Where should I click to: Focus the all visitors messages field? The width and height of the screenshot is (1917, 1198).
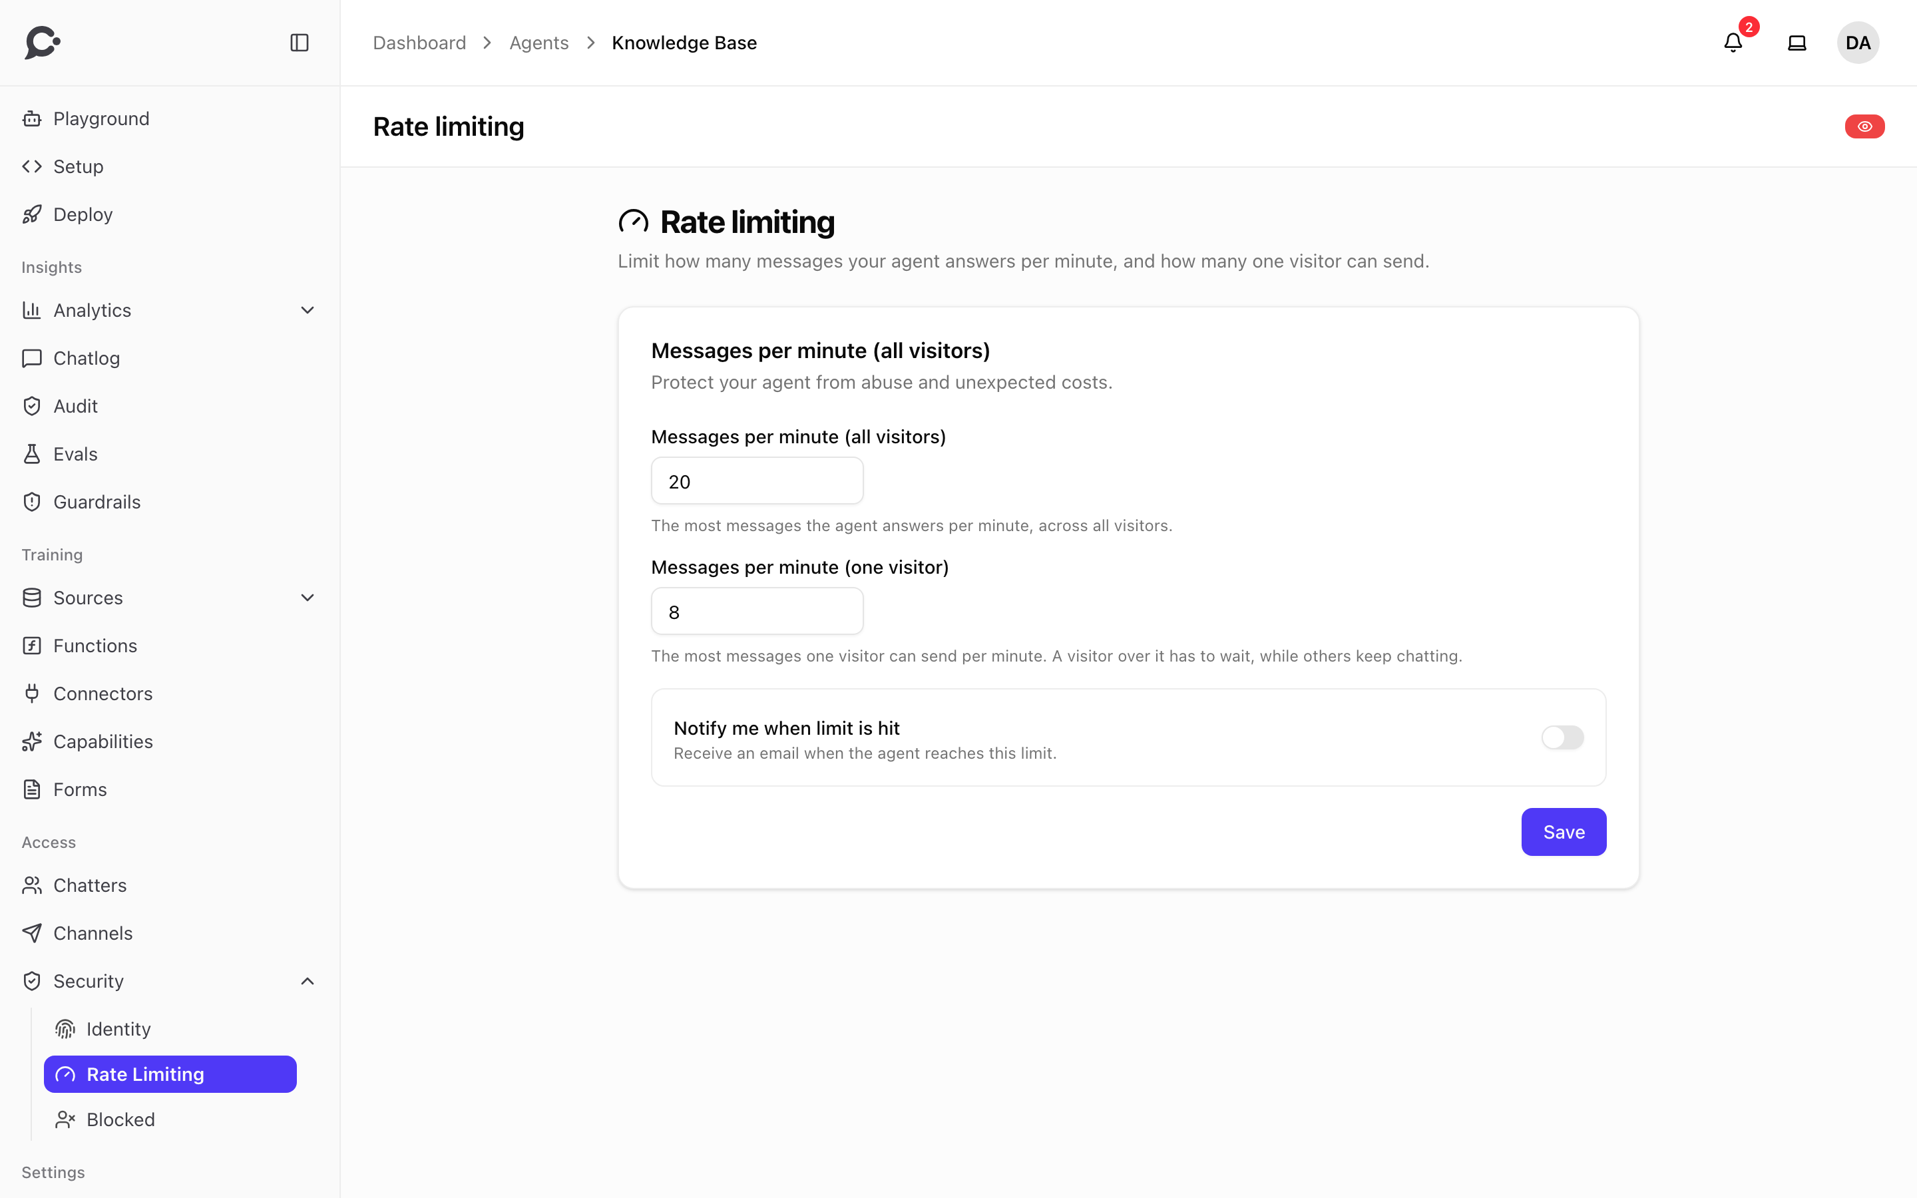click(x=757, y=481)
